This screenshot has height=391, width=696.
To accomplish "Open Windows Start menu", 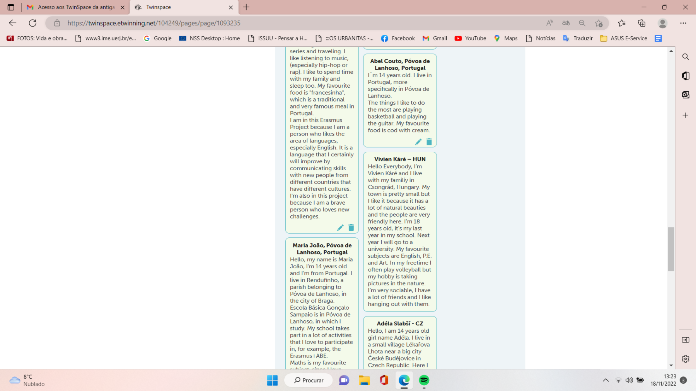I will [x=272, y=380].
